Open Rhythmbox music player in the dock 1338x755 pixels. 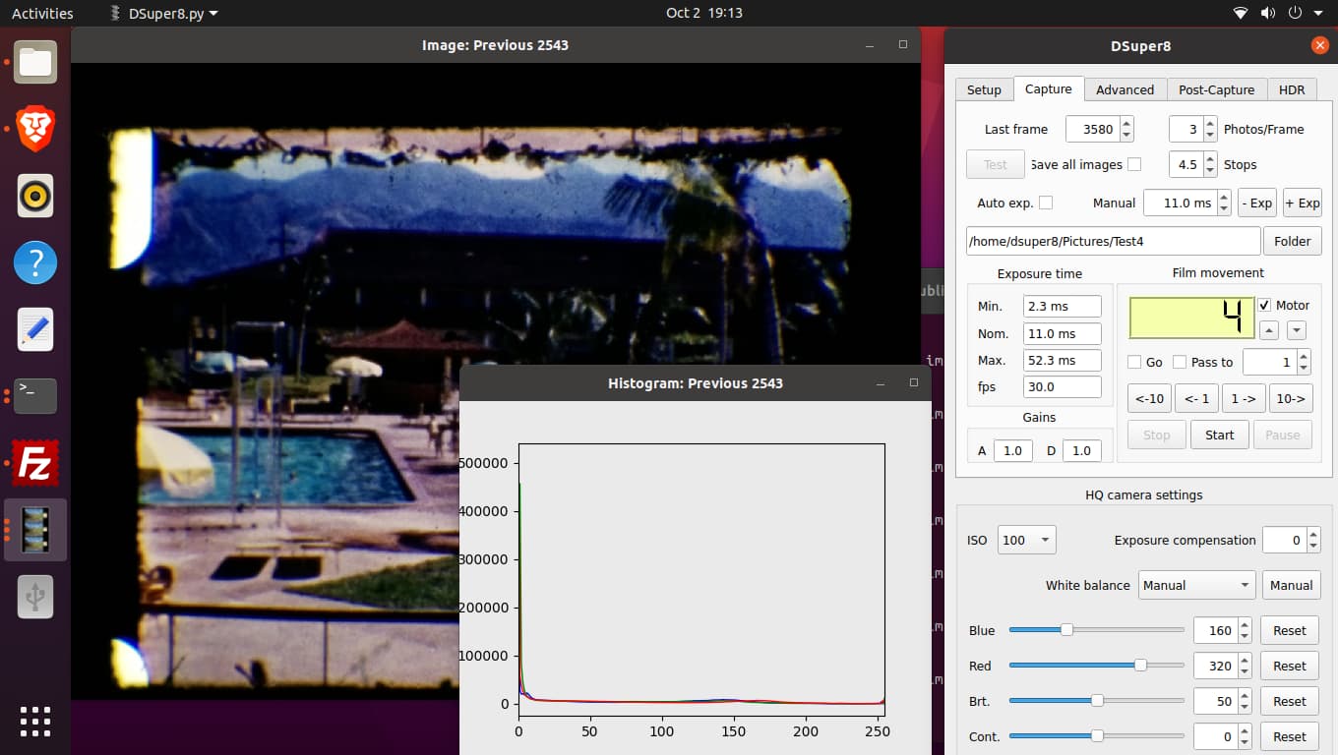(x=35, y=196)
